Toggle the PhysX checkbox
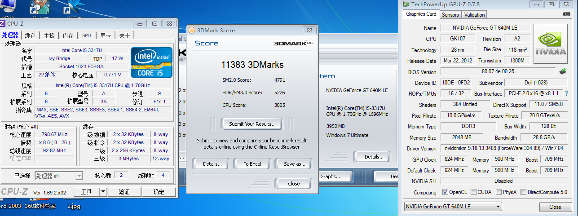Image resolution: width=578 pixels, height=216 pixels. (499, 192)
